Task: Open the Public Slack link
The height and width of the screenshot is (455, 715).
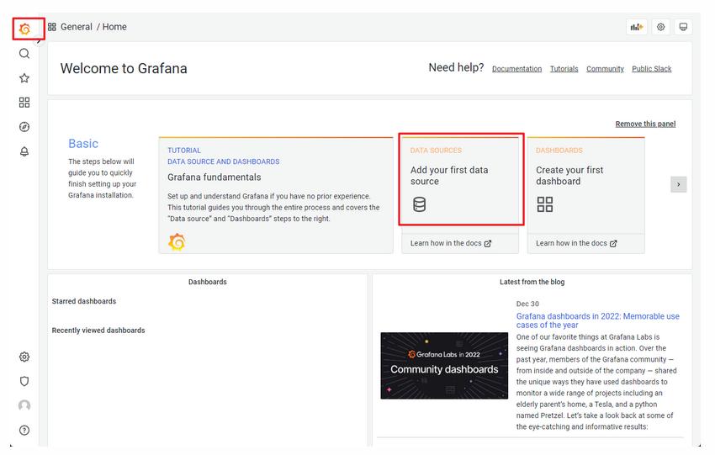Action: (x=651, y=69)
